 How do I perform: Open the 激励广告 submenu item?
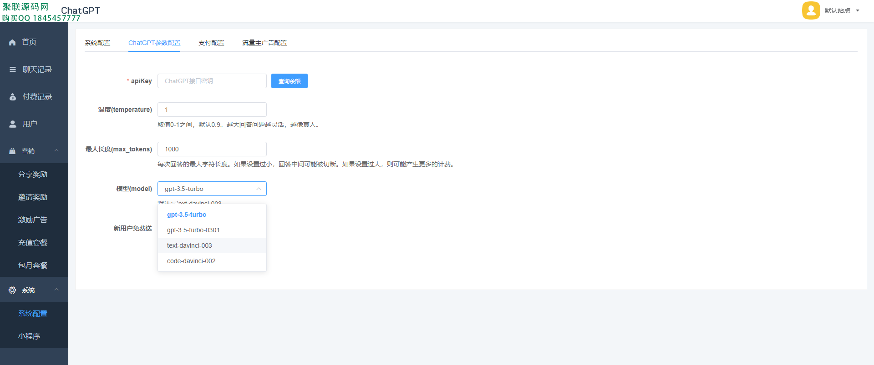34,220
